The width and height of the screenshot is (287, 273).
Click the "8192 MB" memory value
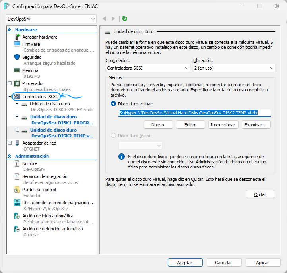pos(32,76)
